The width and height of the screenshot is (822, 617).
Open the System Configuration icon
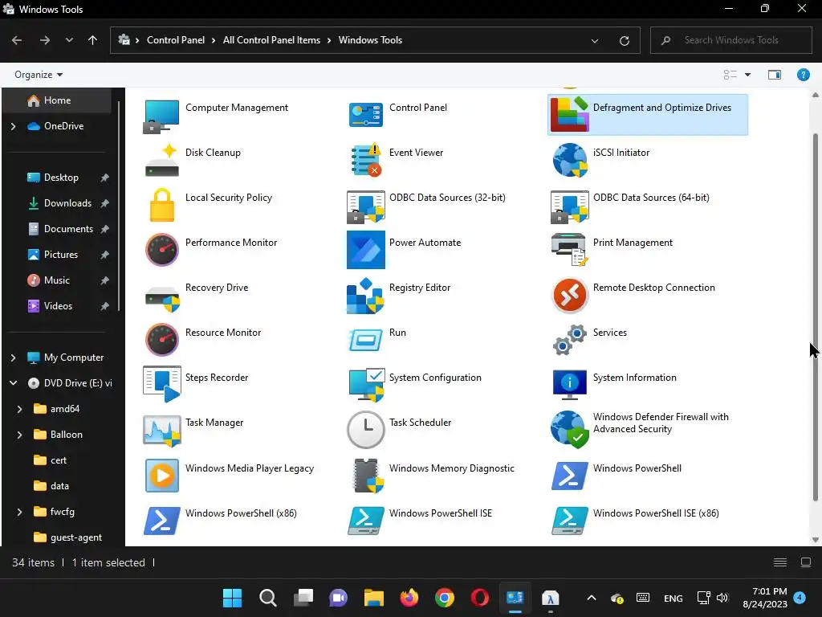click(x=365, y=385)
